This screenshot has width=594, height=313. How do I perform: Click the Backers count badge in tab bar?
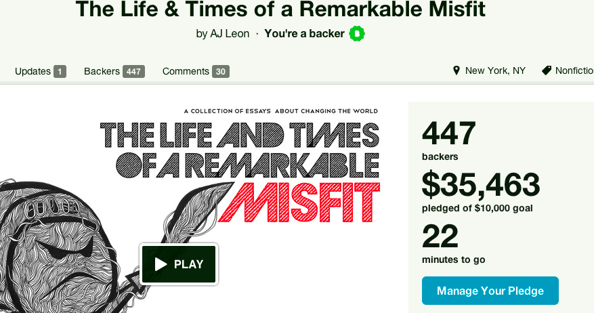click(x=133, y=71)
